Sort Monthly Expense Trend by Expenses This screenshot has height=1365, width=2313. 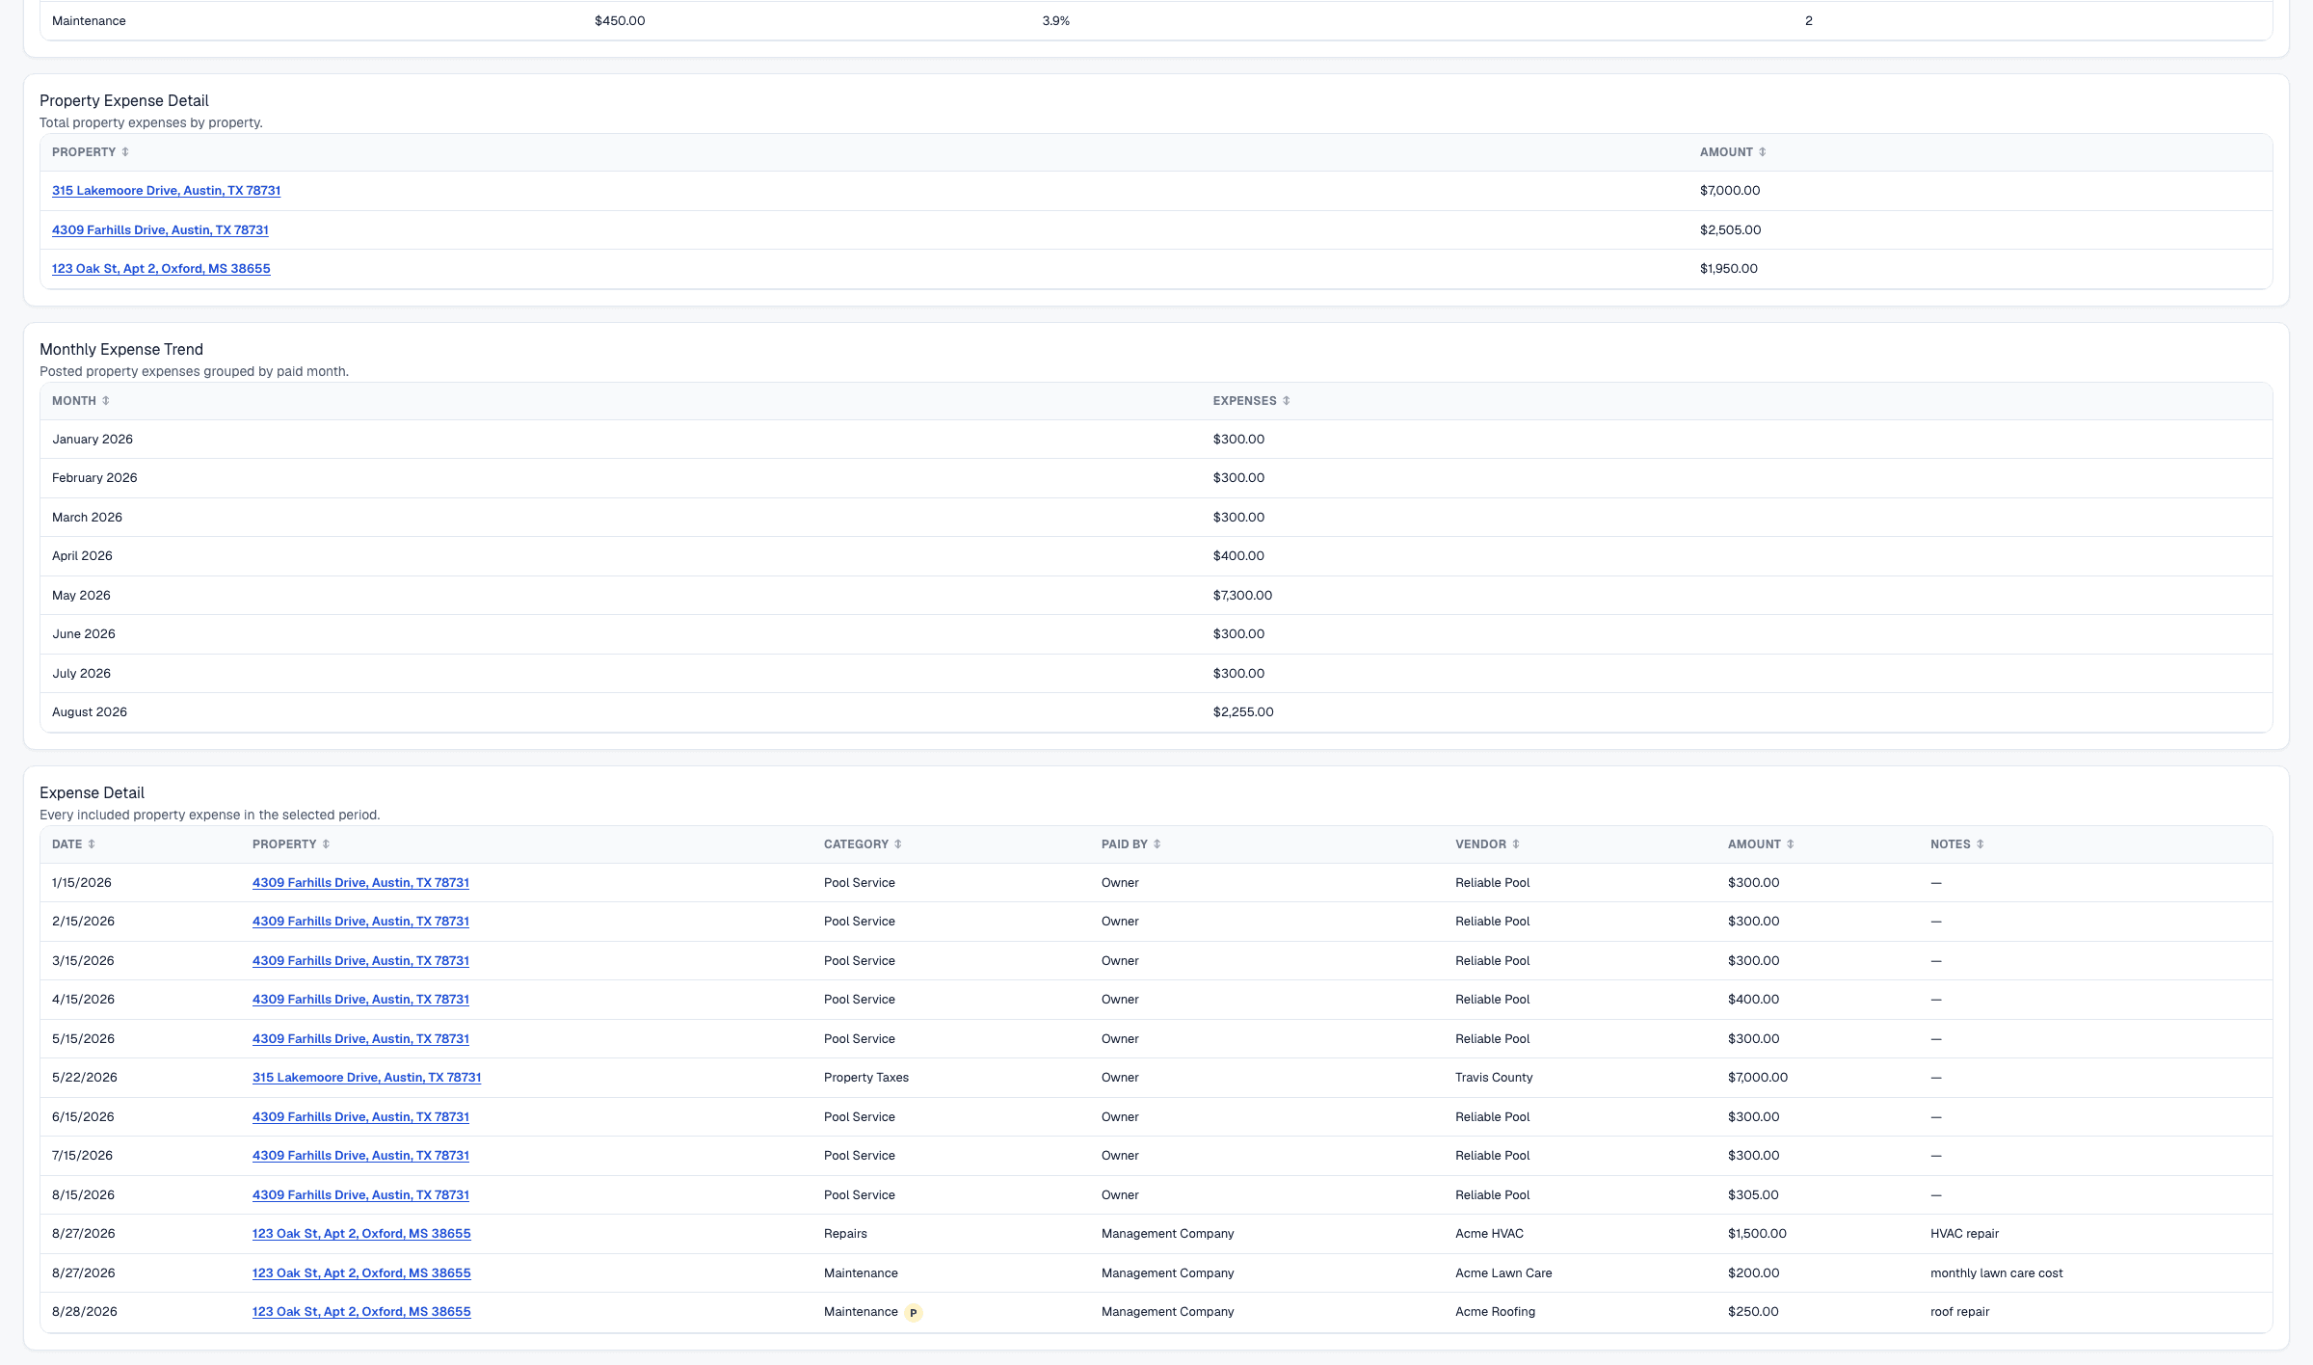(1251, 401)
